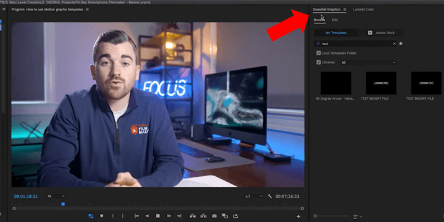Click duration timecode 00:07:26:23
The height and width of the screenshot is (222, 444).
[x=287, y=196]
